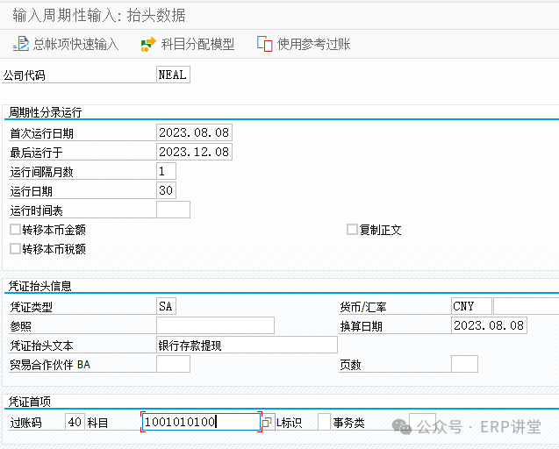Select the empty 页数 input box
Image resolution: width=559 pixels, height=449 pixels.
tap(464, 364)
